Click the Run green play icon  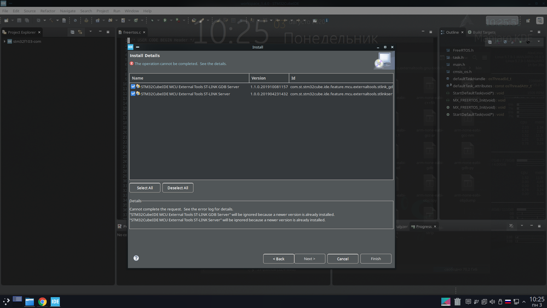click(x=165, y=21)
